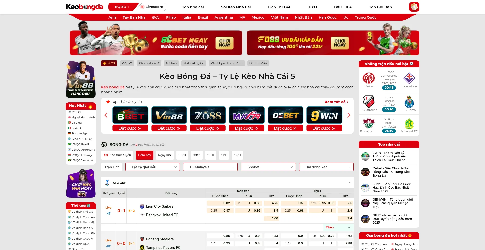The image size is (485, 250).
Task: Click the Debet article avatar icon
Action: click(x=365, y=172)
